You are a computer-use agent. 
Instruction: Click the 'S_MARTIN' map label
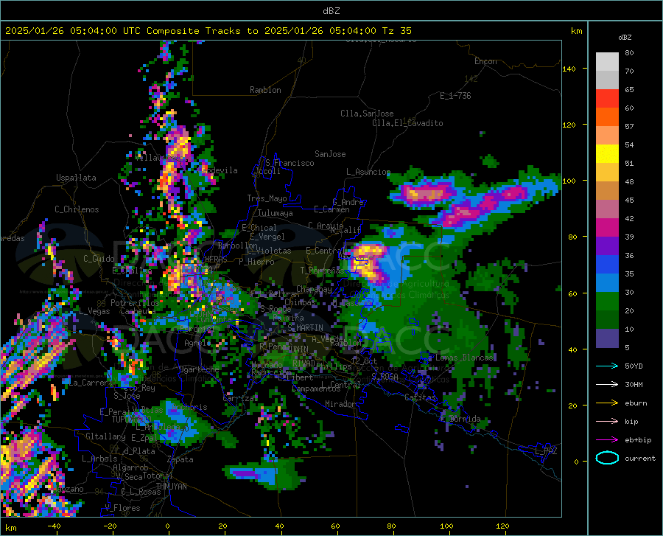305,328
